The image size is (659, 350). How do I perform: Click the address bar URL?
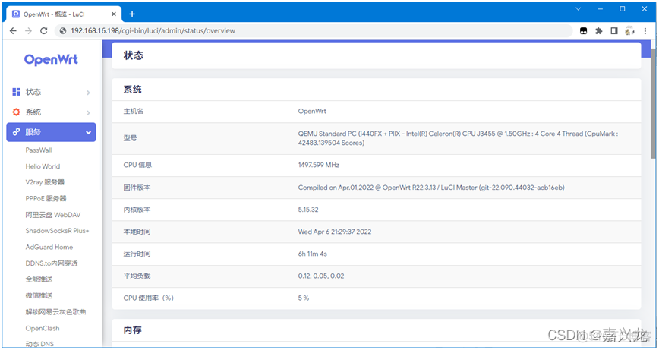coord(153,30)
